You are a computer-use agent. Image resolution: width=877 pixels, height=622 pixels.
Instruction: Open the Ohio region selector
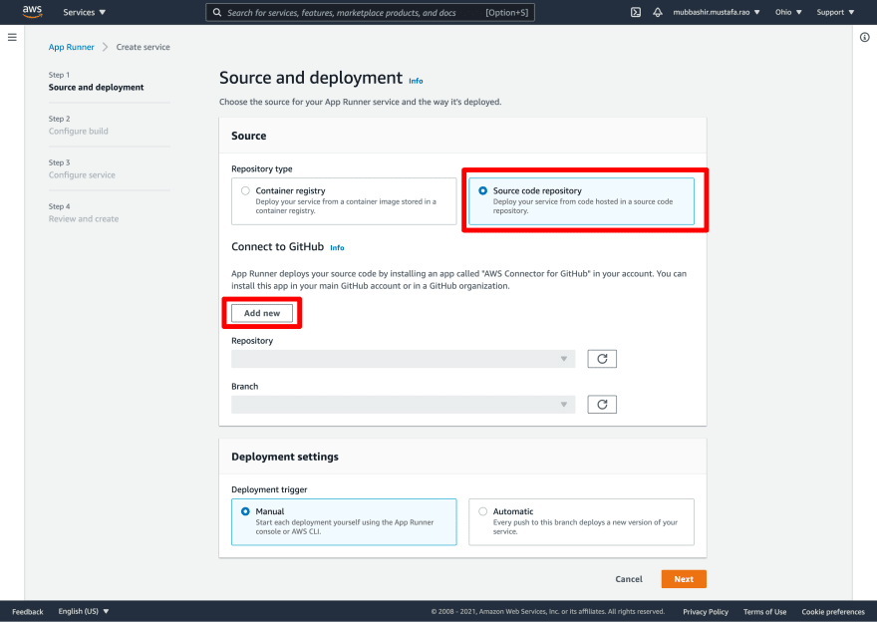[788, 12]
